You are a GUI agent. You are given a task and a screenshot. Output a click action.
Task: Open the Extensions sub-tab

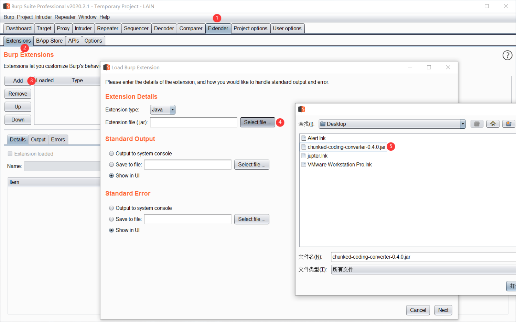click(x=19, y=41)
